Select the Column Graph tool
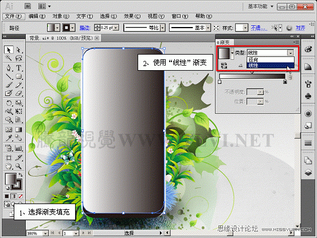The width and height of the screenshot is (317, 238). 18,148
